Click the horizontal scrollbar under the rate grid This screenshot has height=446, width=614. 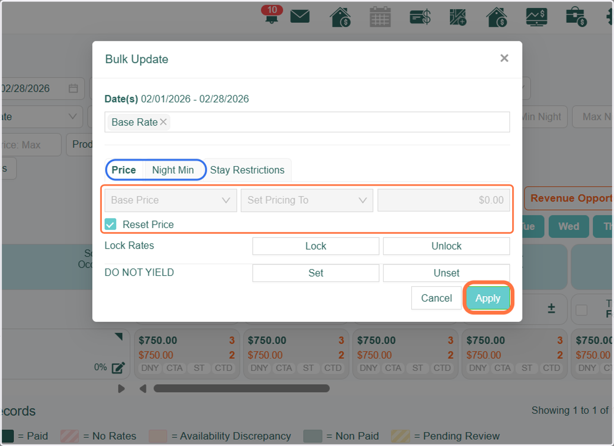click(242, 389)
